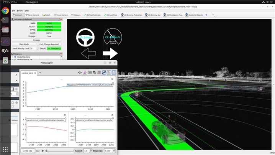Toggle the grid display icon
The width and height of the screenshot is (275, 155).
pos(99,73)
